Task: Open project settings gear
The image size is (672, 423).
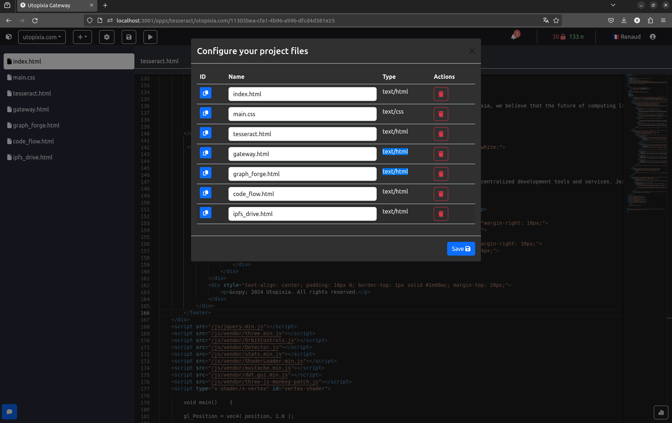Action: pyautogui.click(x=107, y=37)
